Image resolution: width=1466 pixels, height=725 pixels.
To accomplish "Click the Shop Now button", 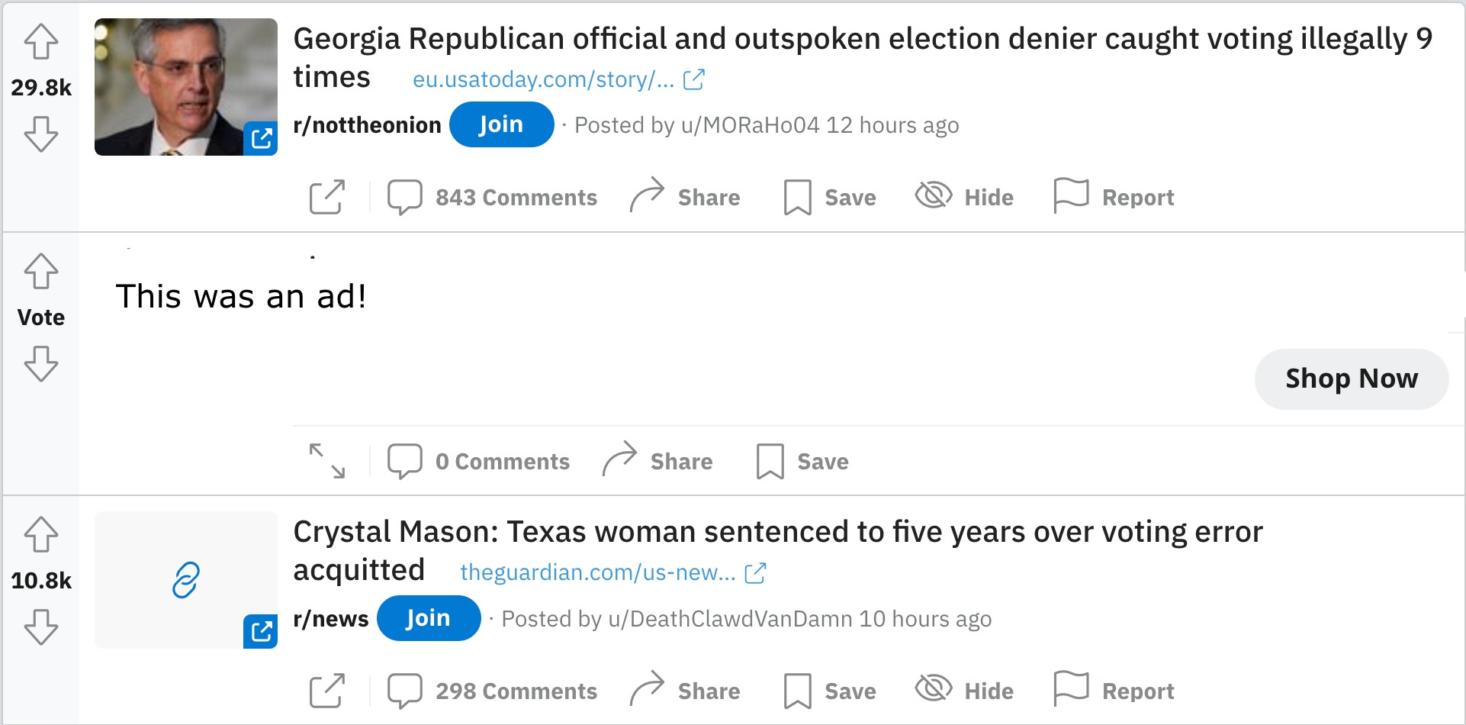I will (1351, 379).
